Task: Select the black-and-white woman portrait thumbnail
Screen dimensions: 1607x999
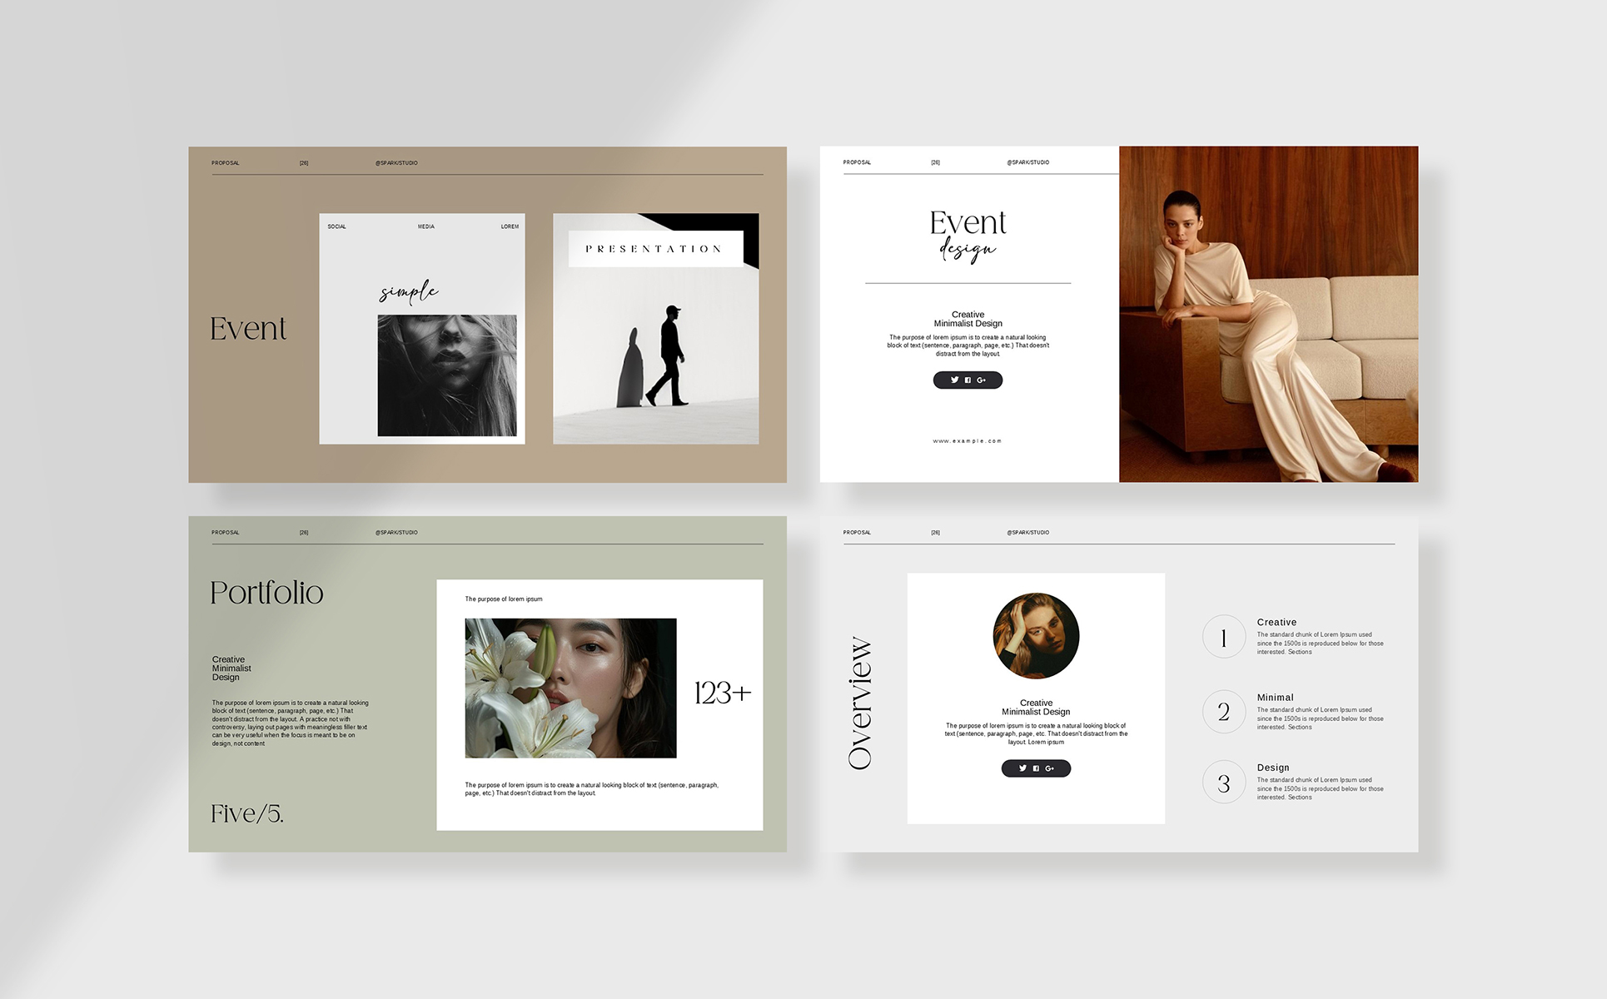Action: coord(447,375)
